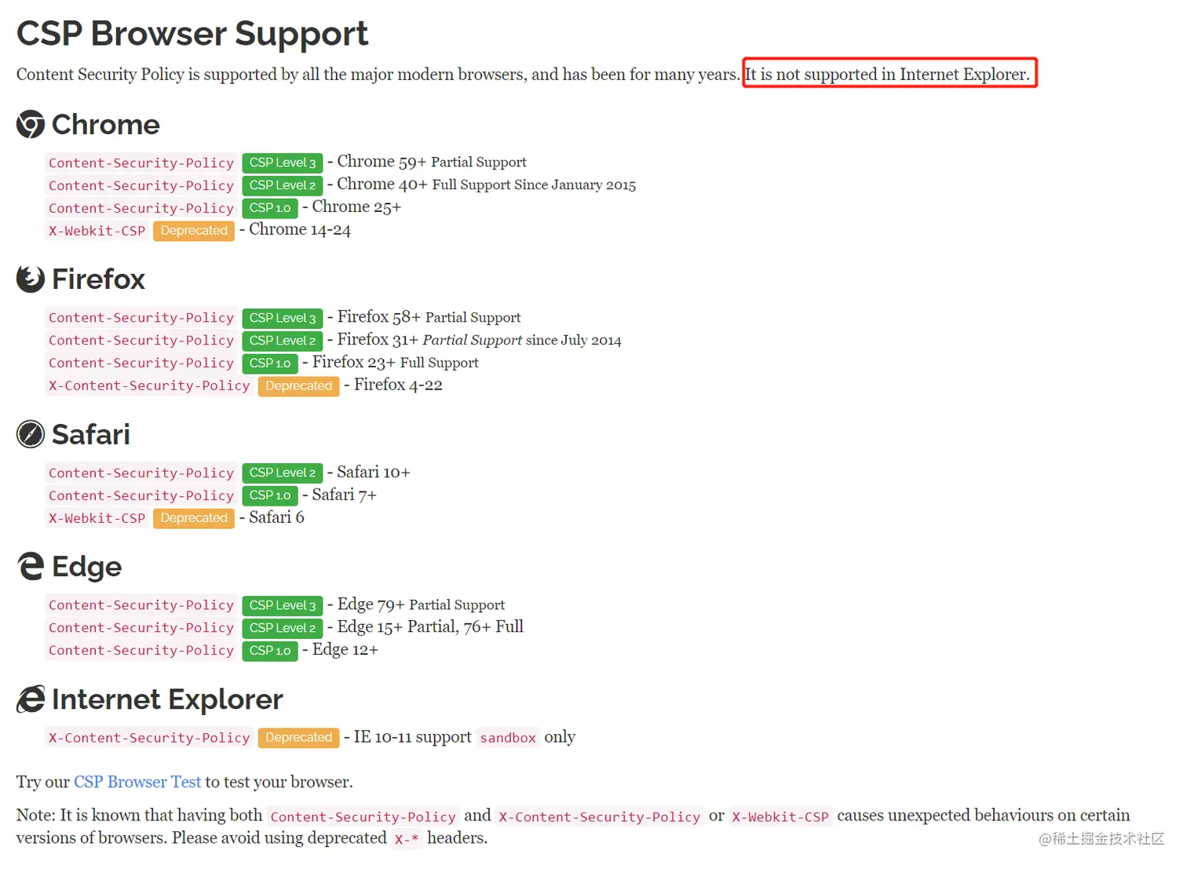Click CSP Level 3 badge for Edge 79+

[x=283, y=605]
